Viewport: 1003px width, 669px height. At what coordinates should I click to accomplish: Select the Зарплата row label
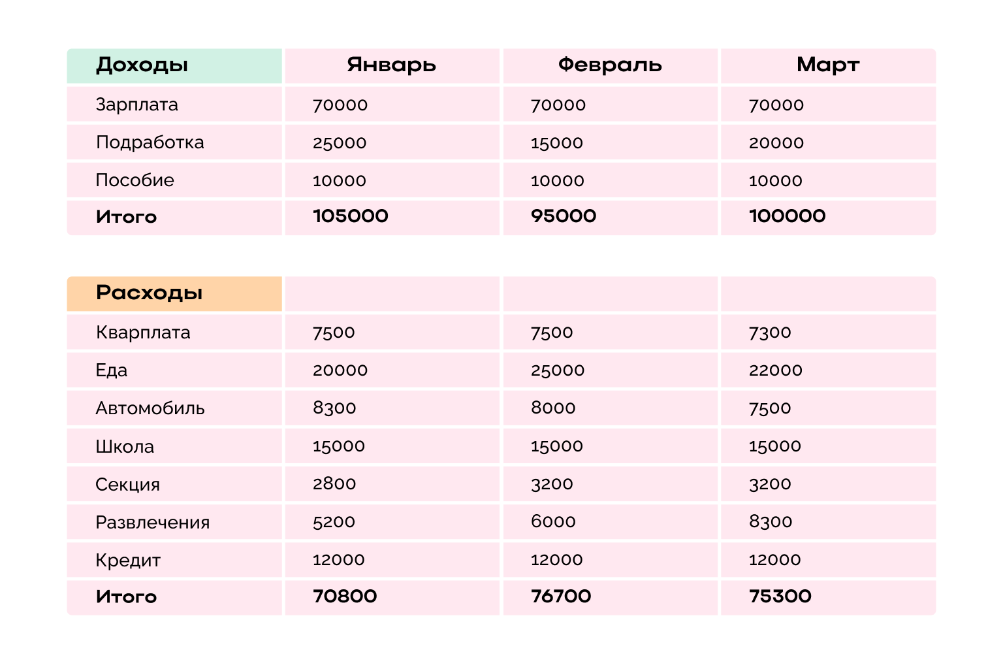136,105
